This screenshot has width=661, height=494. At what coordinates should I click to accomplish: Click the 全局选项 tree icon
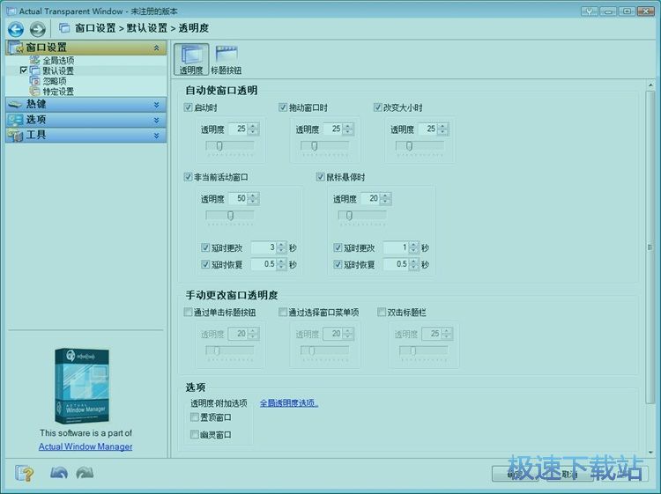coord(34,60)
